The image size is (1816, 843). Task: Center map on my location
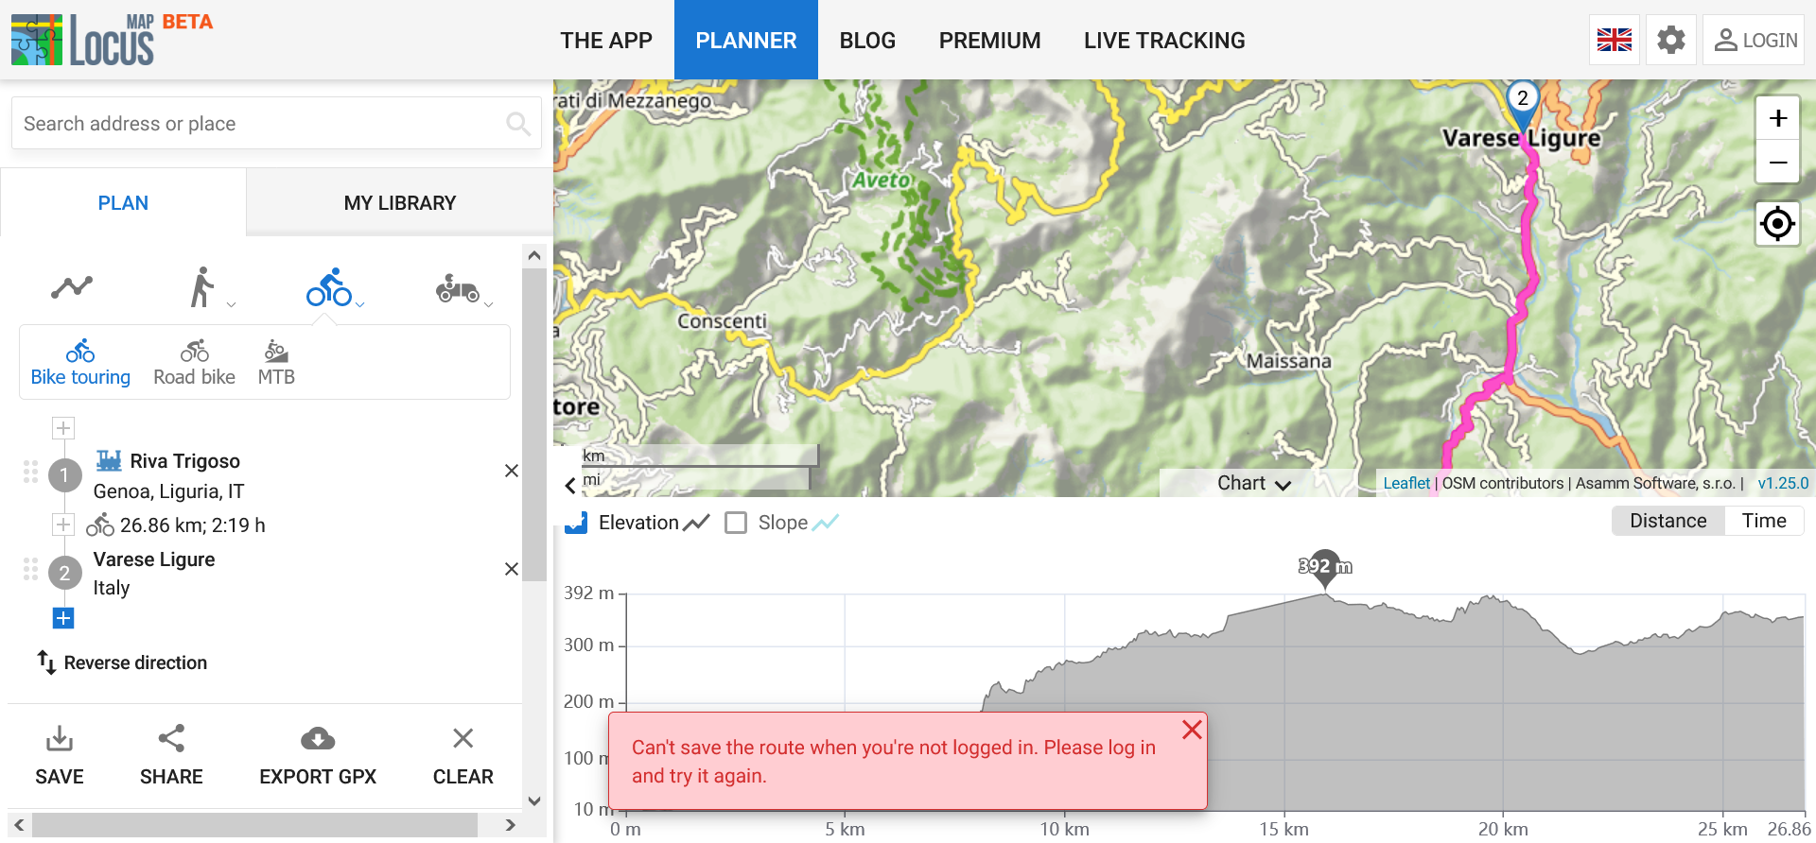(x=1777, y=224)
